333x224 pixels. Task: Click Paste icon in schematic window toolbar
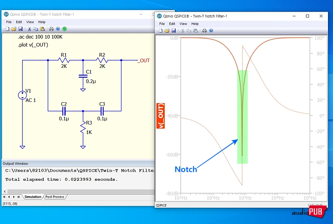[x=42, y=29]
